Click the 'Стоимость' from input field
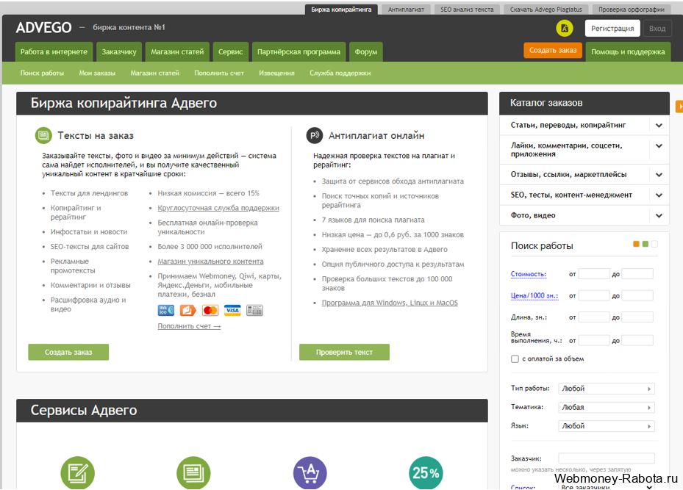This screenshot has height=490, width=683. (594, 274)
